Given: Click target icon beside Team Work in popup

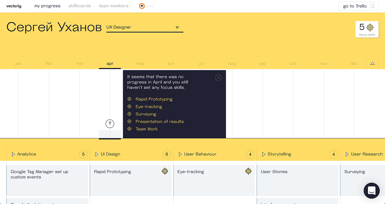Looking at the screenshot, I should (129, 129).
